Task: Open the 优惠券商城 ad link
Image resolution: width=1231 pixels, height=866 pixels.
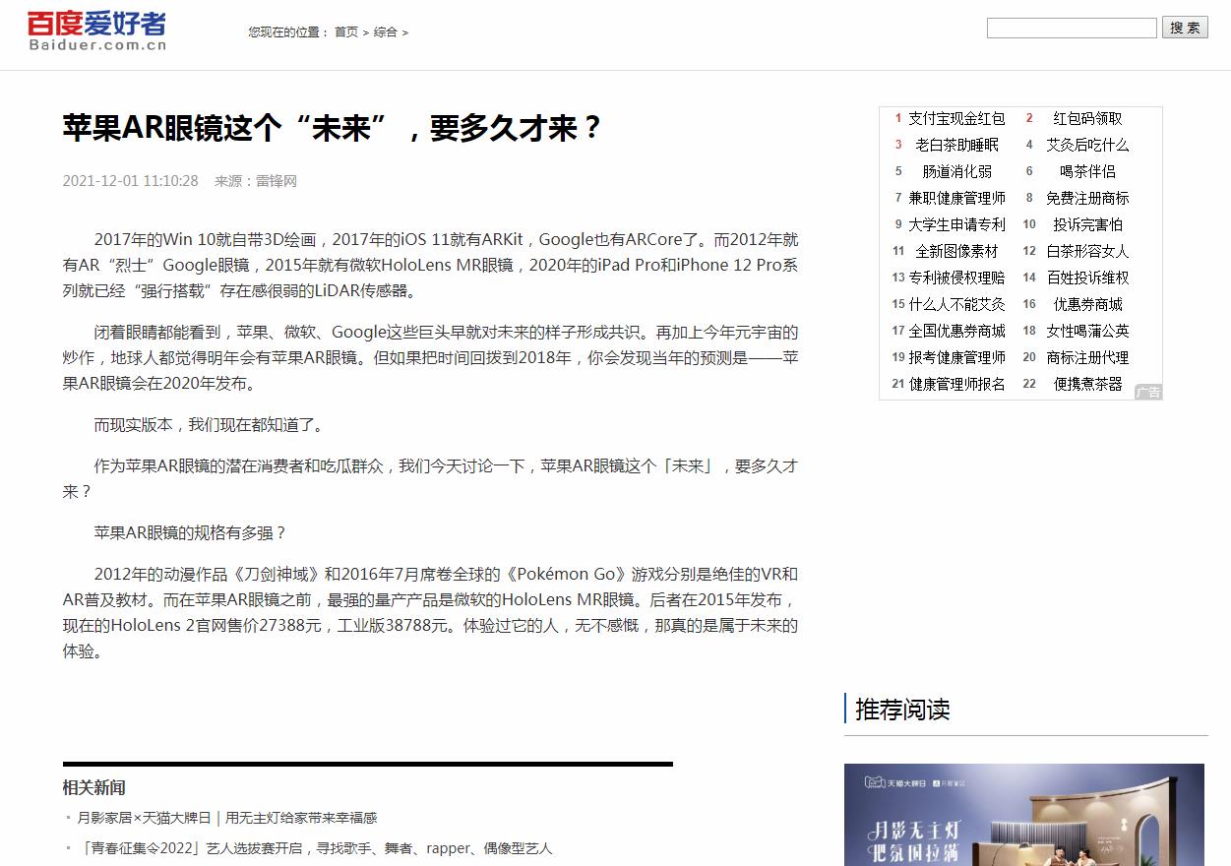Action: pyautogui.click(x=1087, y=304)
